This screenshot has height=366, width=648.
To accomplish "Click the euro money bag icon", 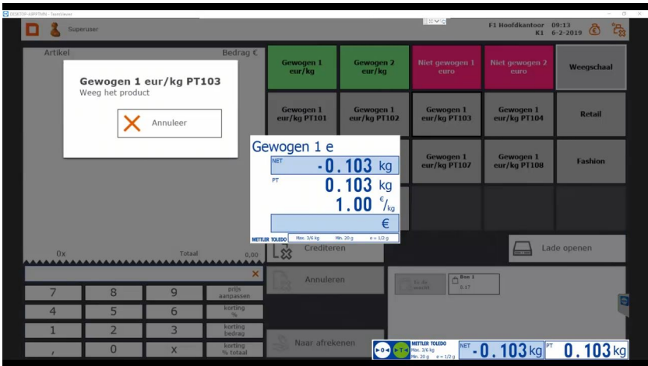I will tap(595, 30).
